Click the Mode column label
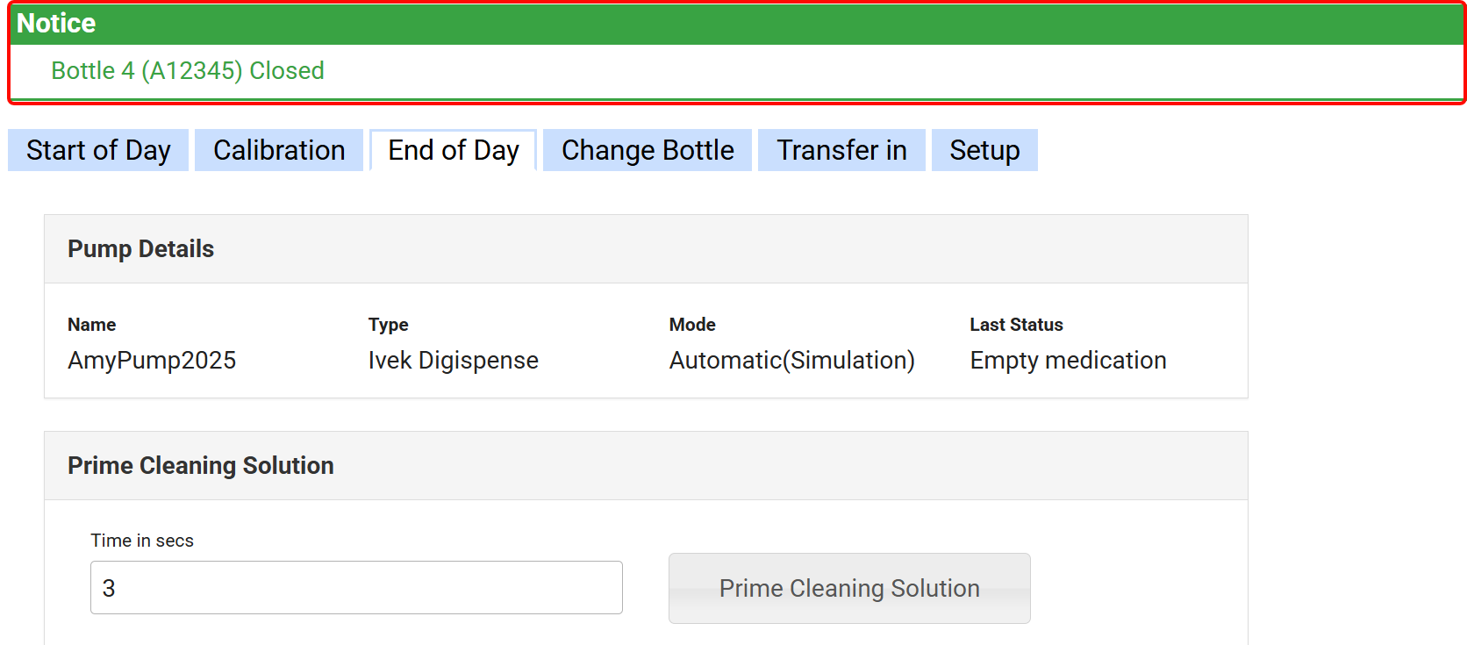 pos(692,325)
